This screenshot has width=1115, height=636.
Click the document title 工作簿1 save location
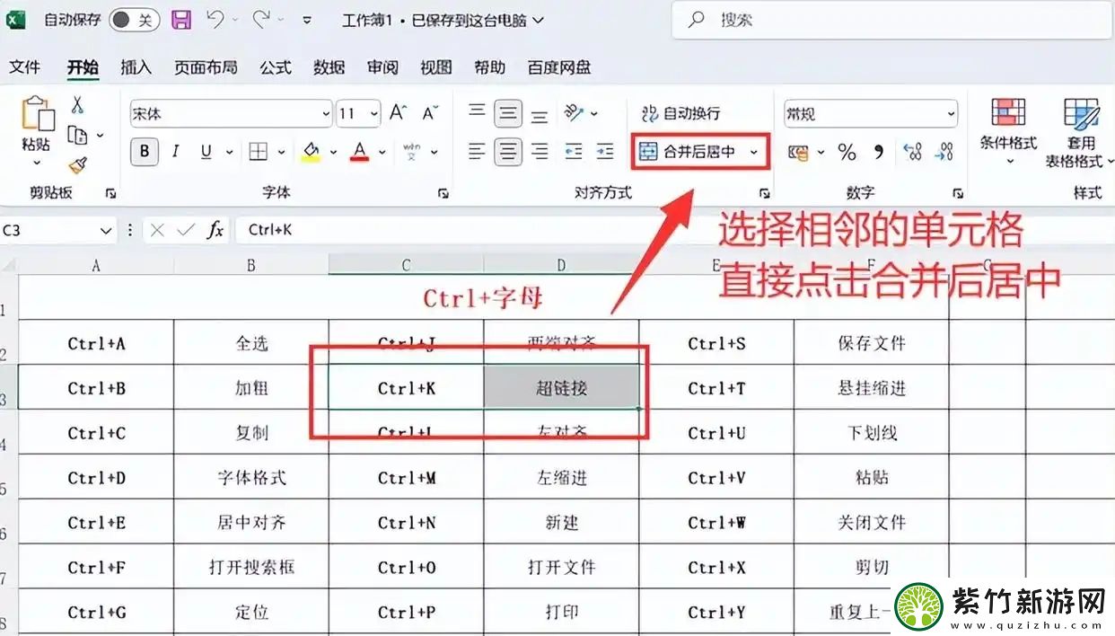[443, 20]
